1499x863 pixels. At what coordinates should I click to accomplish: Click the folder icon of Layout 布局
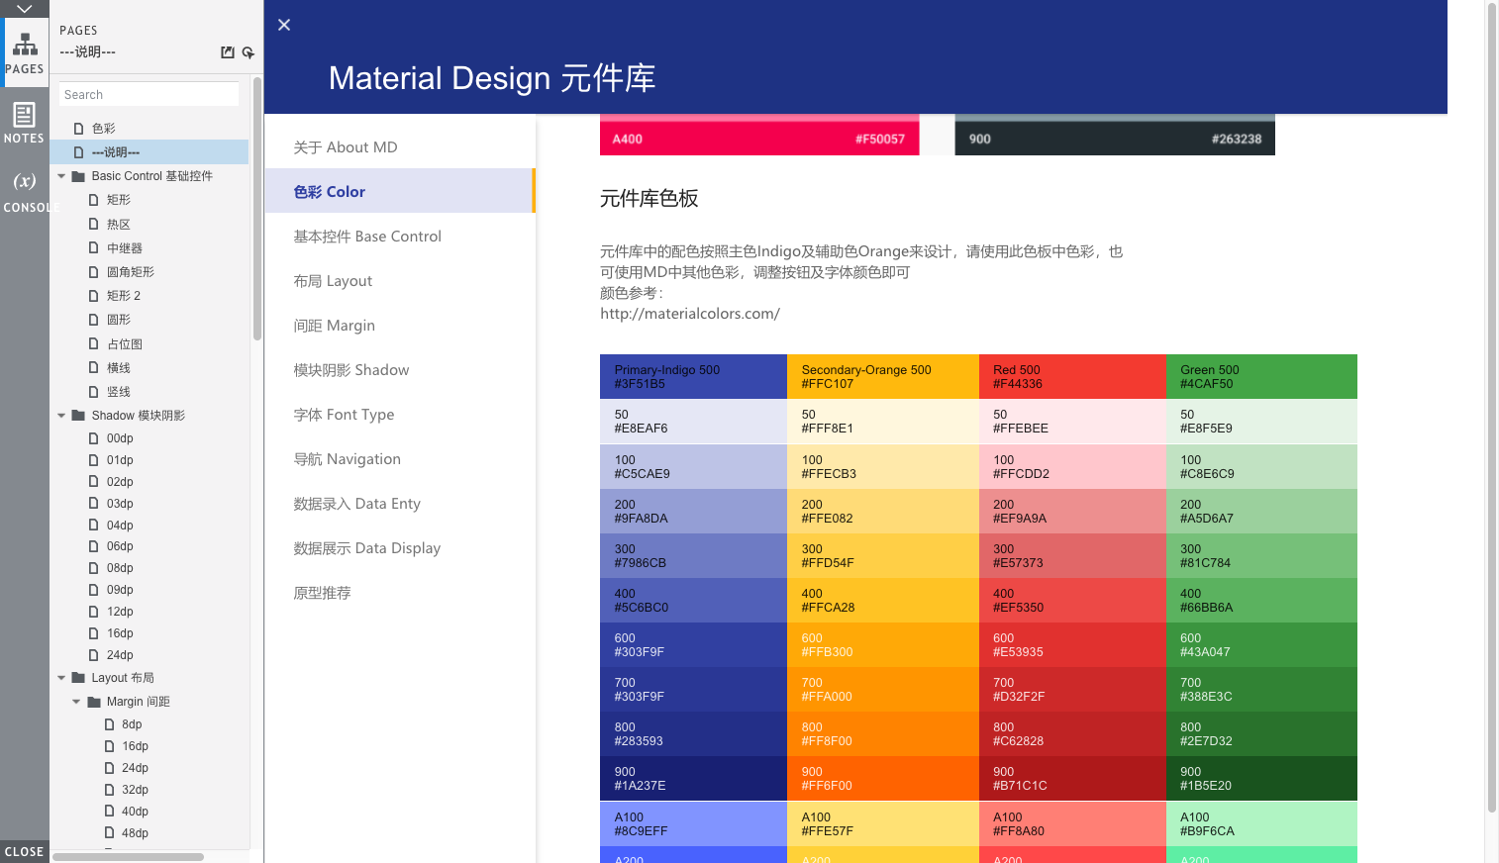click(x=78, y=678)
